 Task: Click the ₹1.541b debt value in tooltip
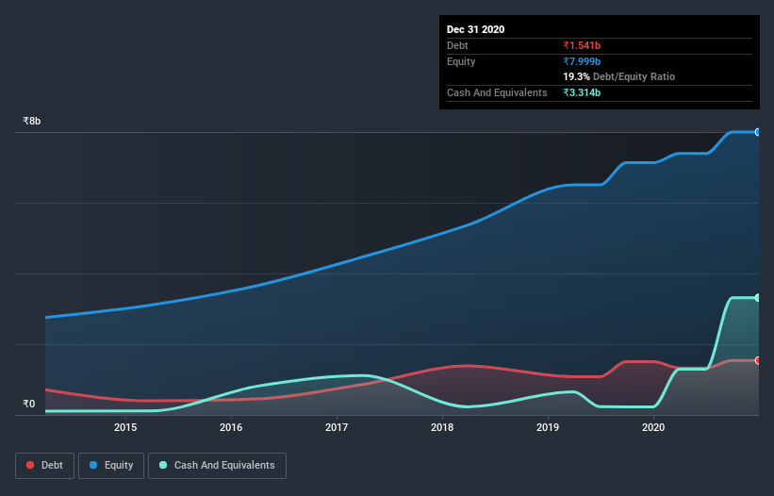point(582,45)
